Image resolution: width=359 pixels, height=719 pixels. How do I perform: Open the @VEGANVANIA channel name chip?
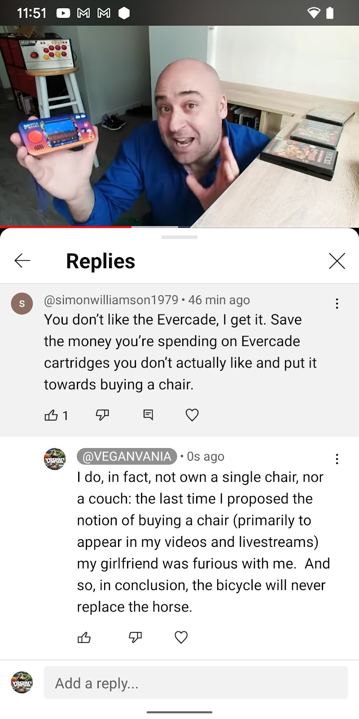(127, 456)
